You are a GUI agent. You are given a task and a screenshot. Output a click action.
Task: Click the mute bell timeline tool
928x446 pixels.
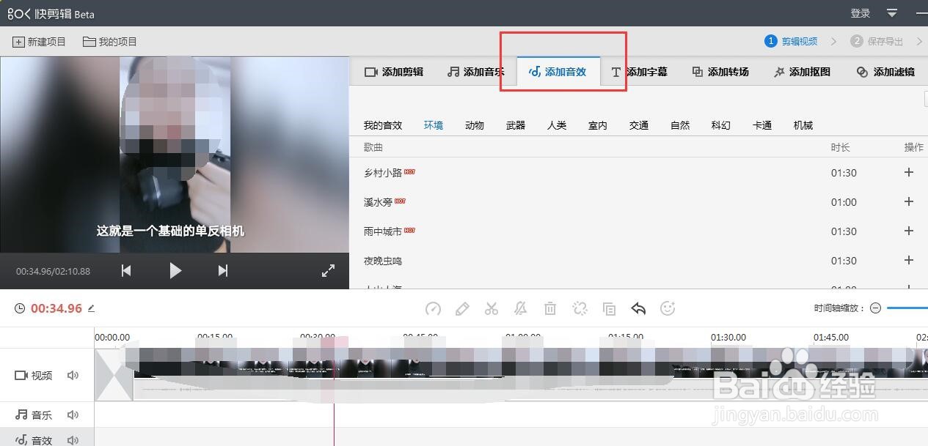(521, 309)
